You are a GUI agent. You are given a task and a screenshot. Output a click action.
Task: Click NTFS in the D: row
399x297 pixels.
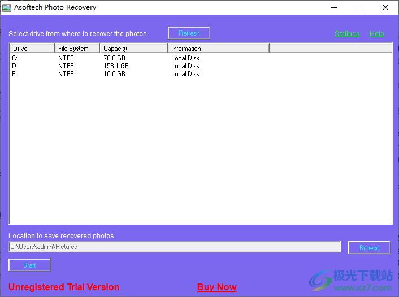pyautogui.click(x=66, y=66)
